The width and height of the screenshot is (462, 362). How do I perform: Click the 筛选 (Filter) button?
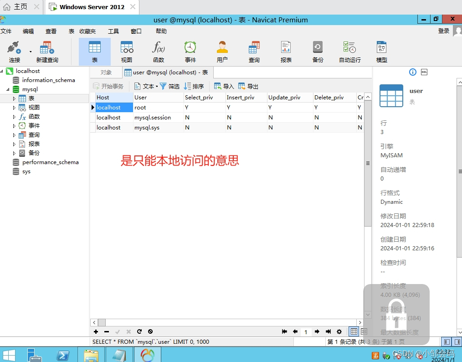tap(170, 86)
